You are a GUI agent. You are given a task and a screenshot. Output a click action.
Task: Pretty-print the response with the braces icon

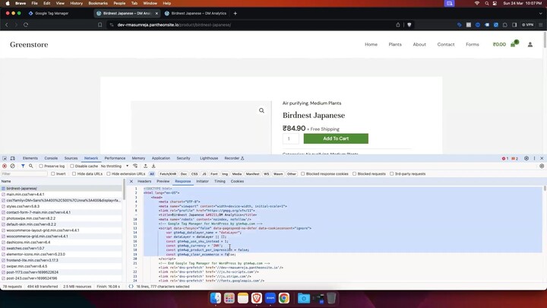[x=131, y=287]
